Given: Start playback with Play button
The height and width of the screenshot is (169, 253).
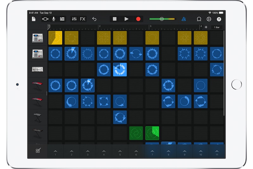Looking at the screenshot, I should (126, 19).
